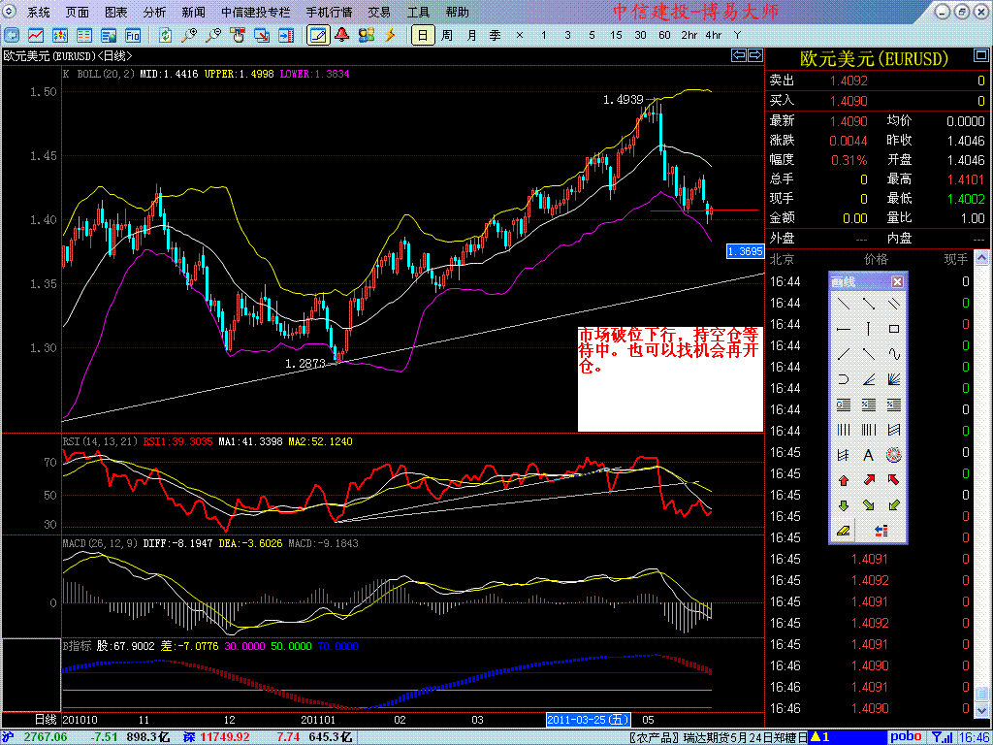This screenshot has width=993, height=745.
Task: Select the parallel lines tool in 画线 palette
Action: (x=893, y=304)
